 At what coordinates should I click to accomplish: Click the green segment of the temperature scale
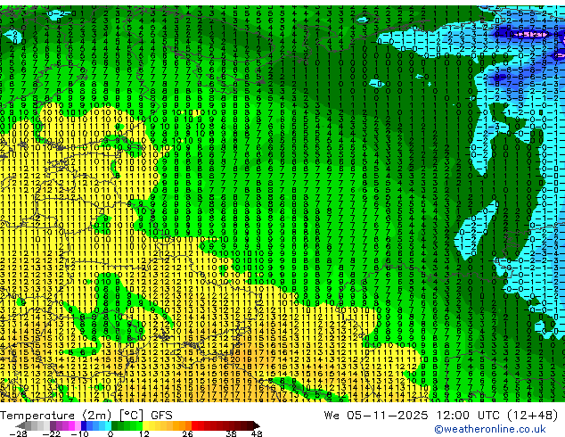(127, 425)
